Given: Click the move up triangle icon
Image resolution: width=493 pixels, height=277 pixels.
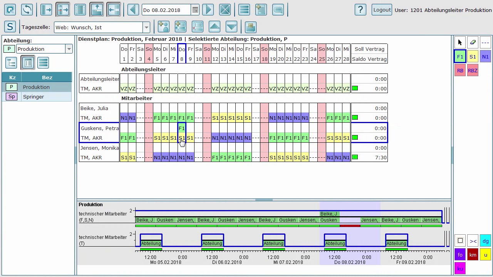Looking at the screenshot, I should point(215,27).
